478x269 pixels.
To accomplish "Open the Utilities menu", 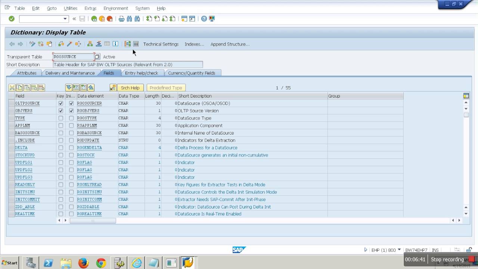I will pos(70,8).
